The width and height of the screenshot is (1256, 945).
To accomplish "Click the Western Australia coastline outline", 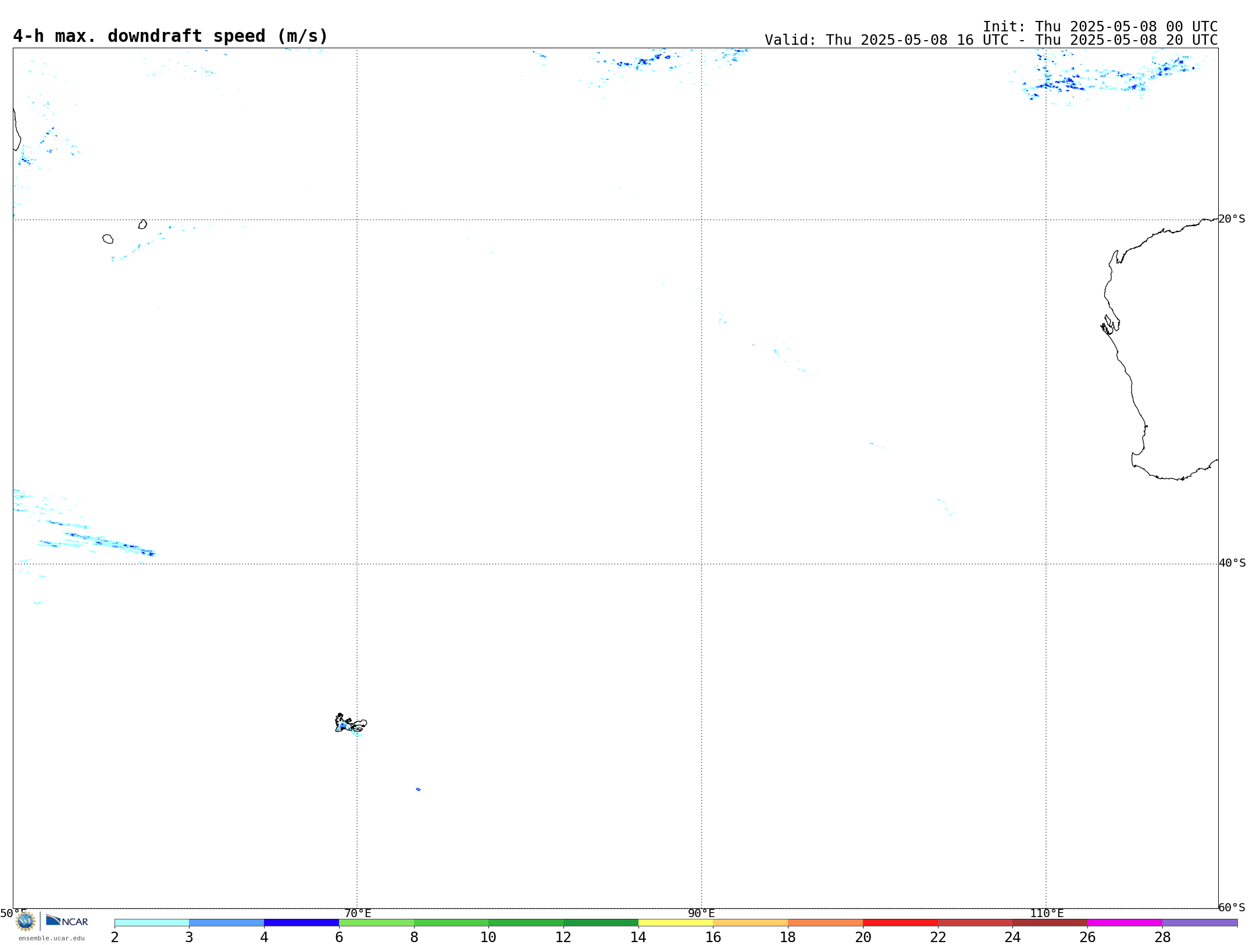I will pos(1160,349).
